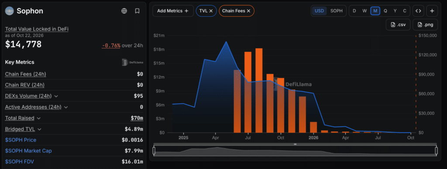Click the 2026 x-axis label

point(313,138)
